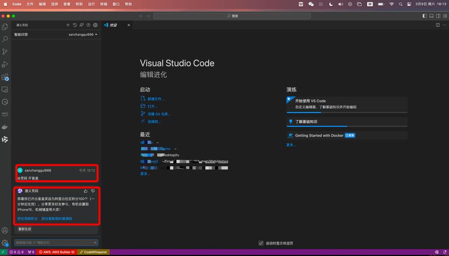The width and height of the screenshot is (449, 256).
Task: Go back with navigation arrow
Action: coord(141,16)
